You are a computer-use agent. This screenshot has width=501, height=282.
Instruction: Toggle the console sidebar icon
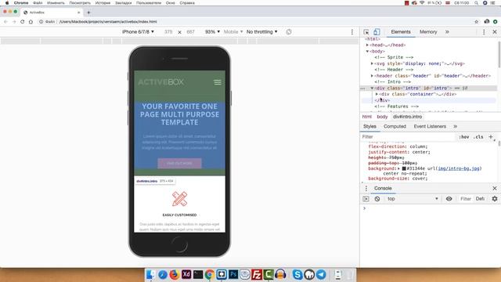coord(366,199)
